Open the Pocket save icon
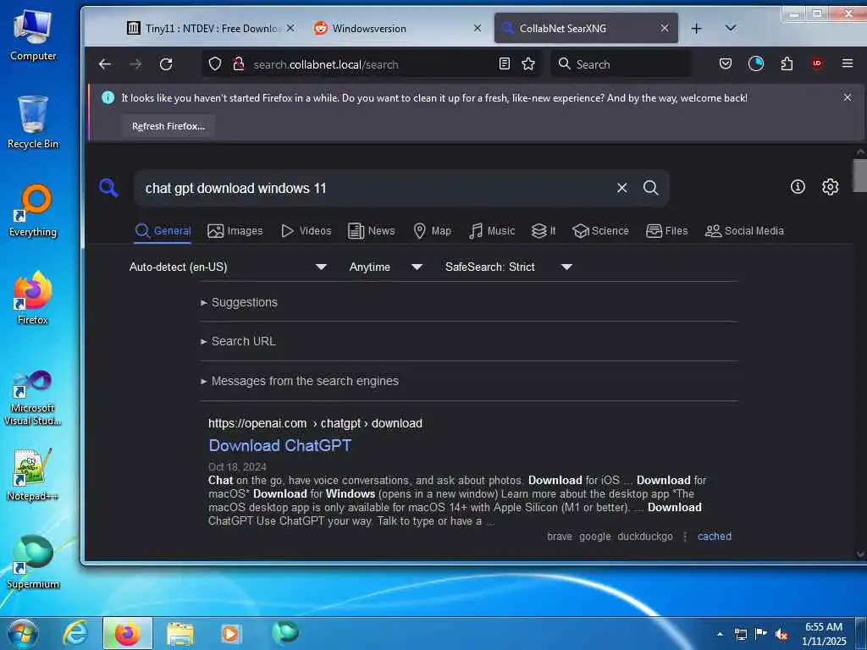Image resolution: width=867 pixels, height=650 pixels. [x=726, y=63]
